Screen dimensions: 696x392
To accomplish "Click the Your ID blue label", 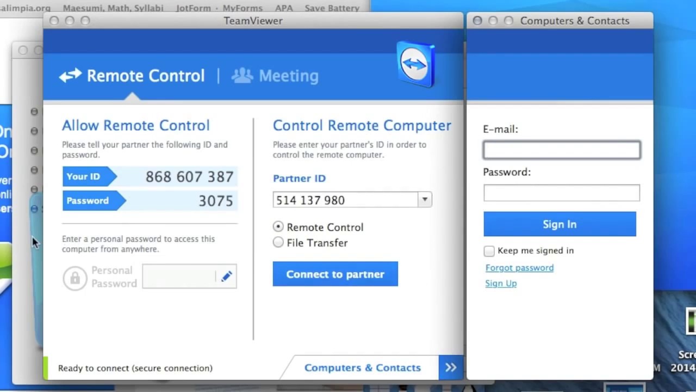I will pyautogui.click(x=89, y=176).
